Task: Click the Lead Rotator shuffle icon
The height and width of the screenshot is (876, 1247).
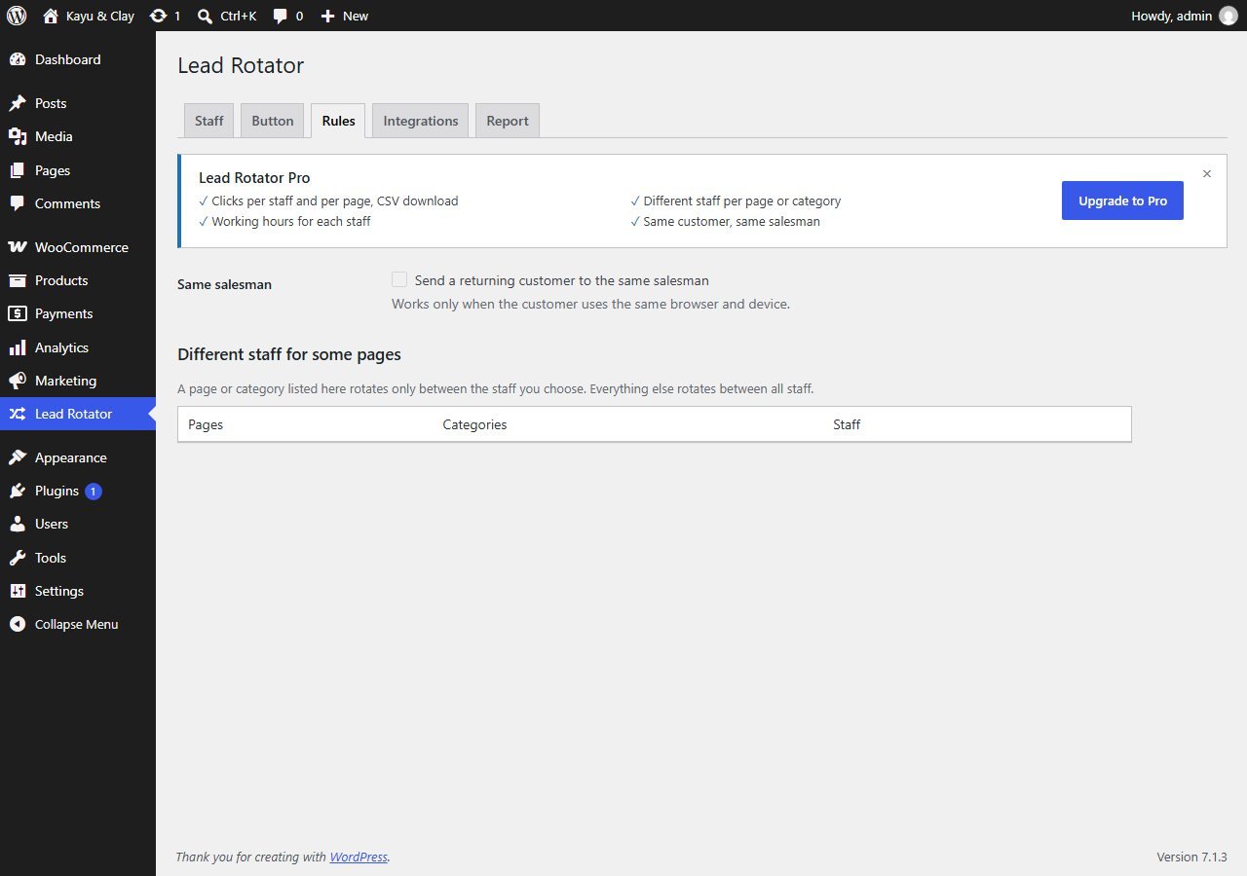Action: coord(18,414)
